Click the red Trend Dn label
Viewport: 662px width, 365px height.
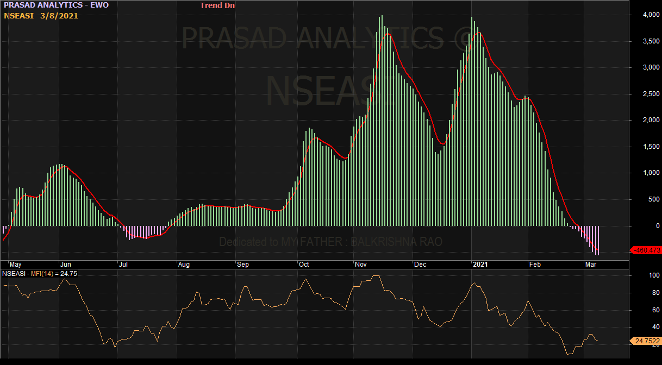pyautogui.click(x=217, y=5)
